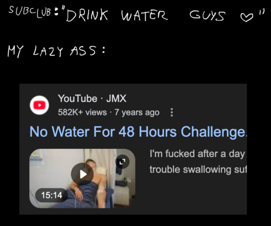
Task: Click the YouTube source label
Action: [78, 98]
